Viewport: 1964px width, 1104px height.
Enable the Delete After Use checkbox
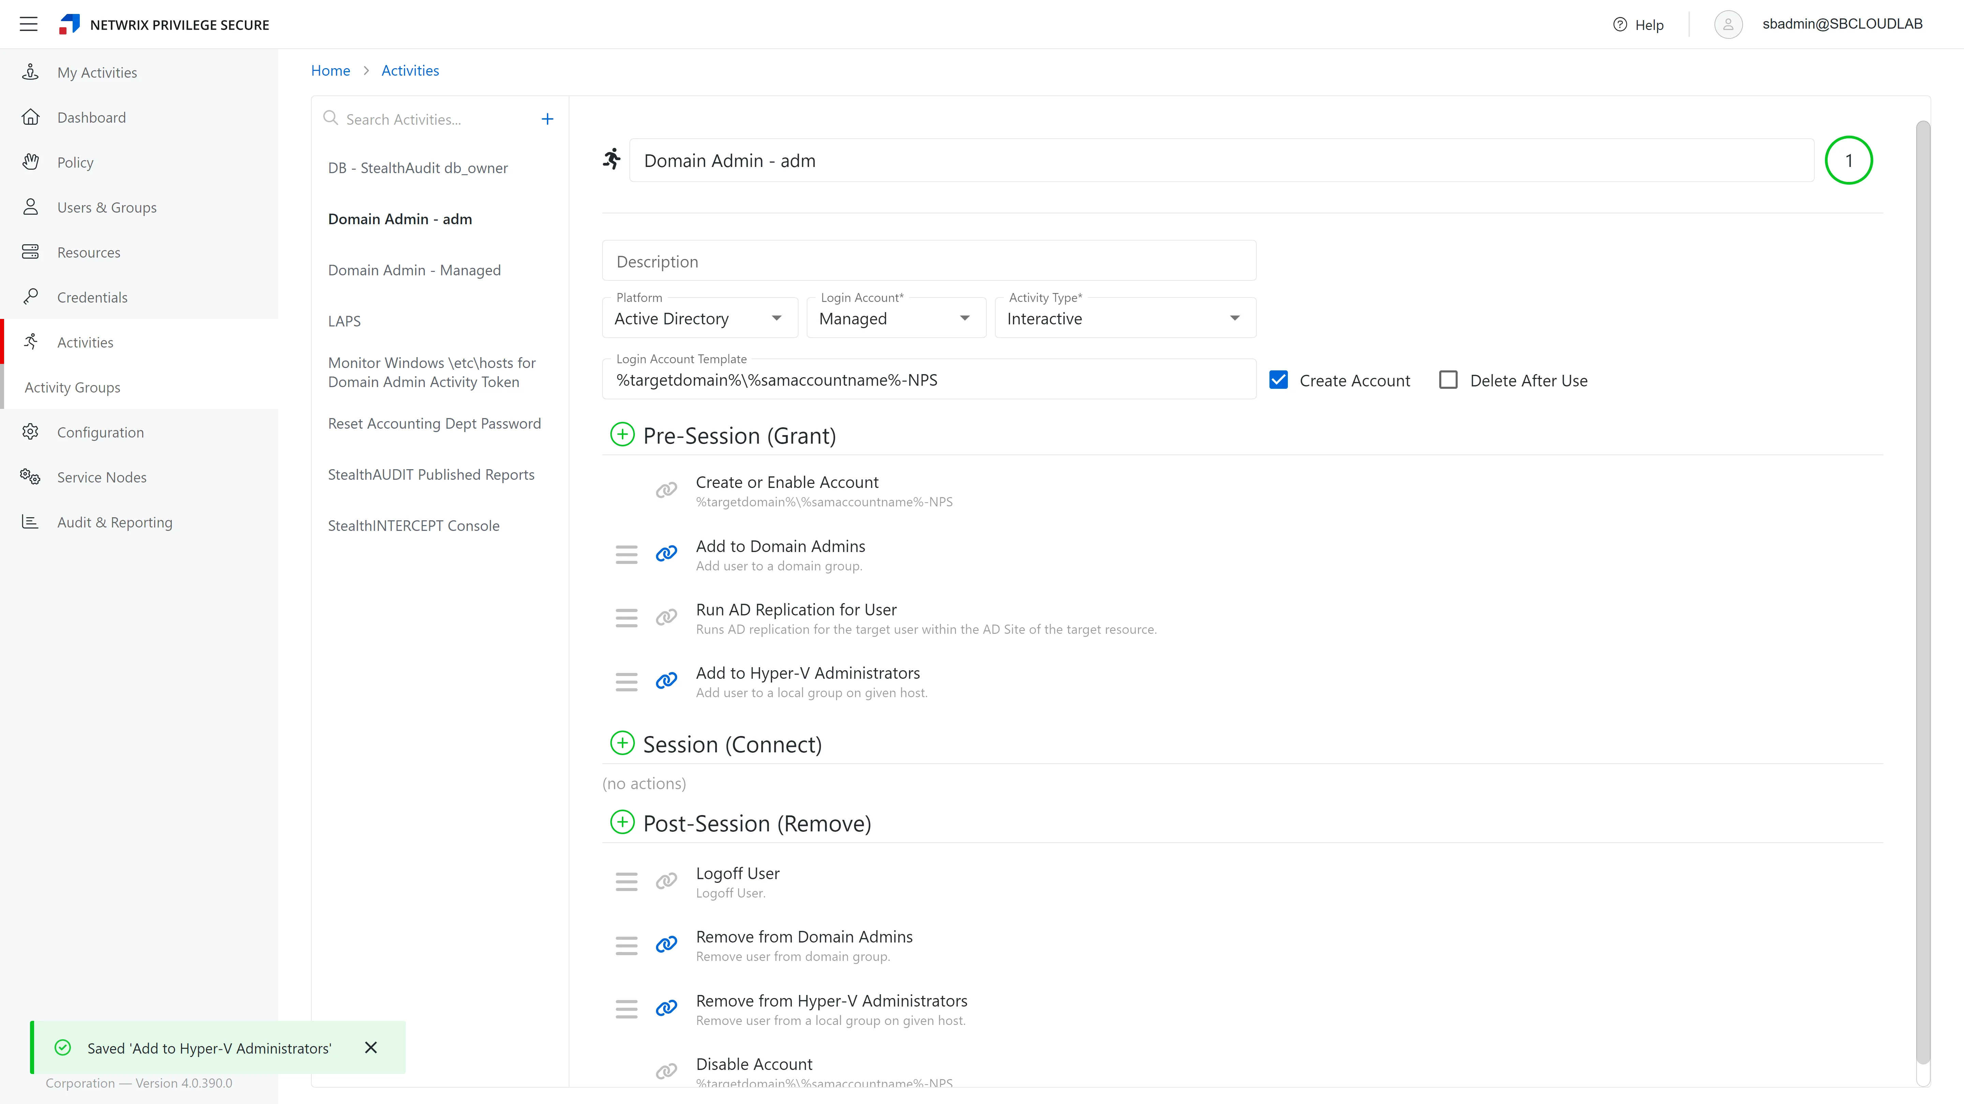pos(1448,380)
